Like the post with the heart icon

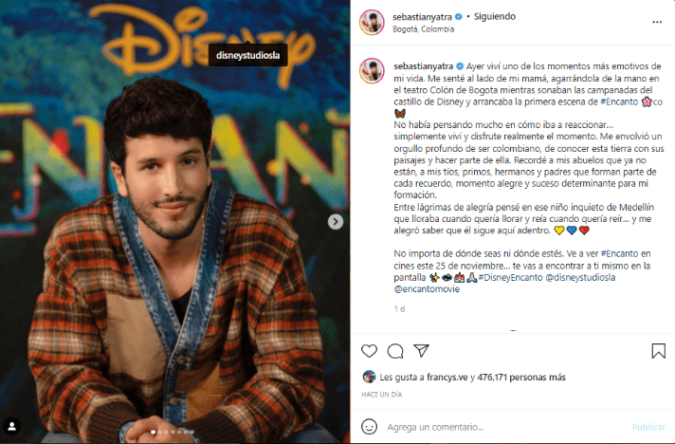[x=369, y=351]
